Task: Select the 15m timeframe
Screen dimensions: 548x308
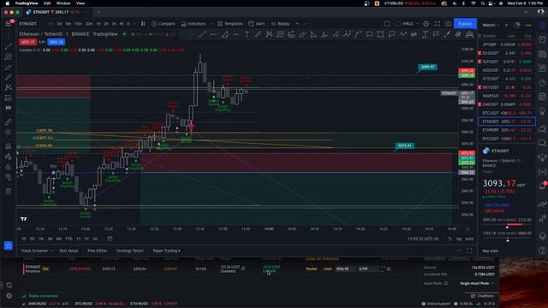Action: pyautogui.click(x=78, y=24)
